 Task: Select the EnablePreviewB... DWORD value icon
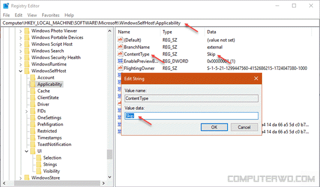pyautogui.click(x=120, y=61)
